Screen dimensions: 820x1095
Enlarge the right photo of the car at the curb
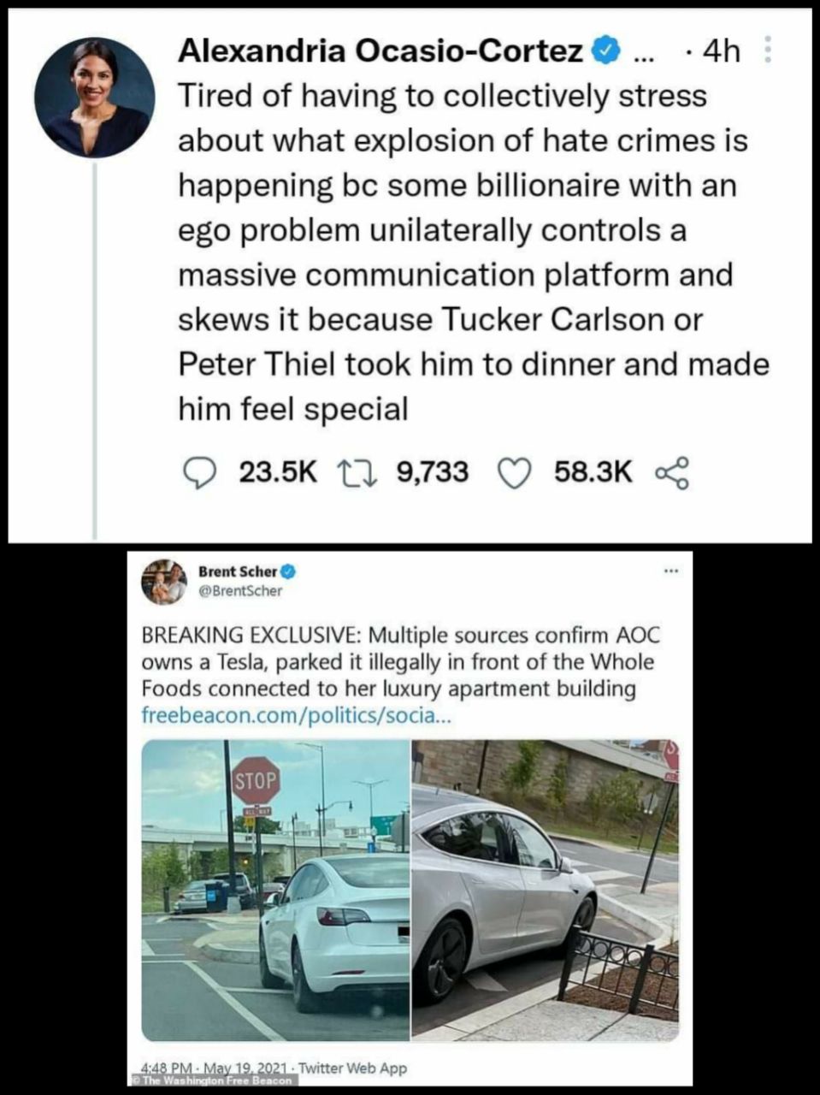[546, 890]
